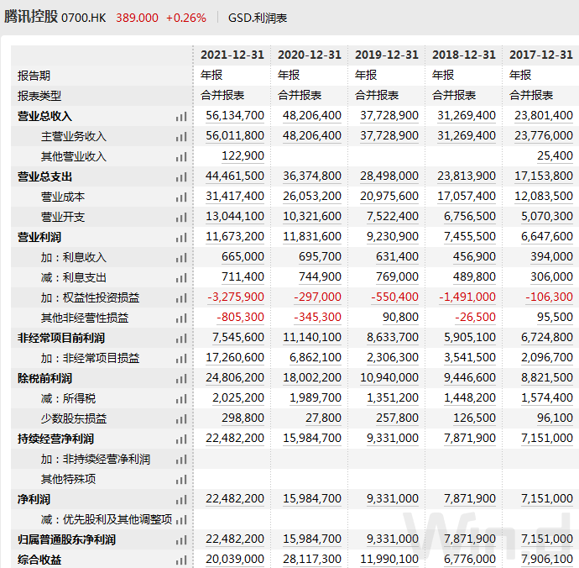Select the 2019-12-31 column header
The height and width of the screenshot is (568, 579).
tap(387, 55)
